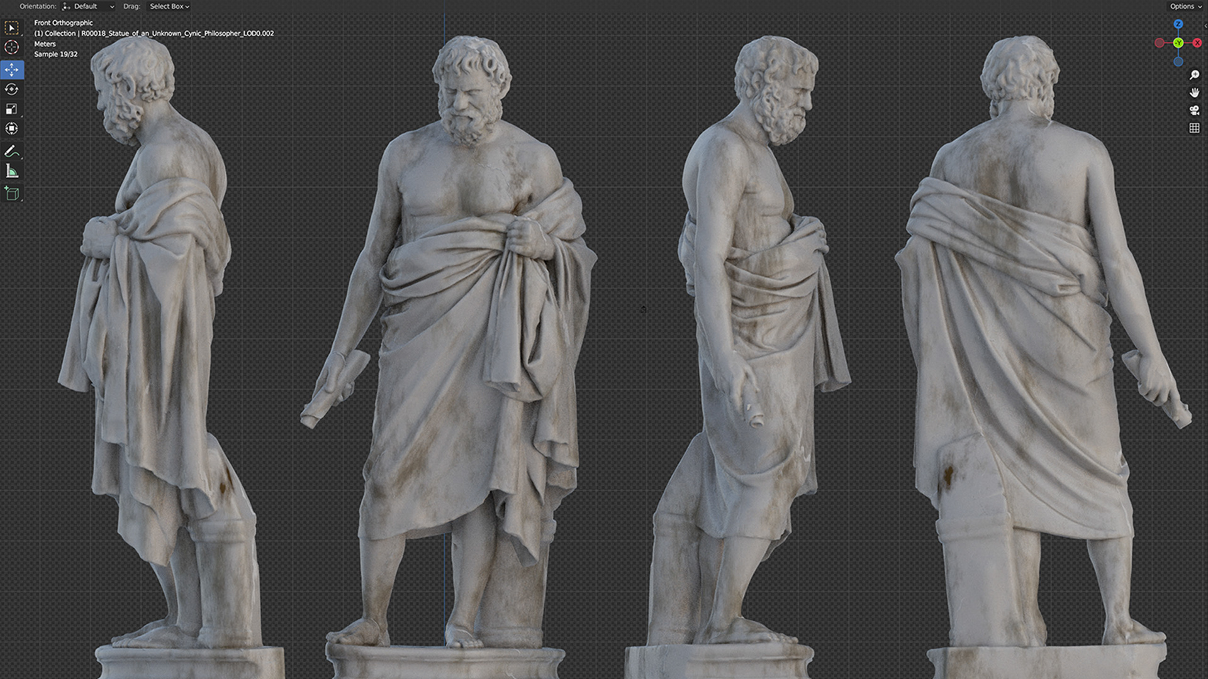Select the Transform tool
Image resolution: width=1208 pixels, height=679 pixels.
point(12,128)
